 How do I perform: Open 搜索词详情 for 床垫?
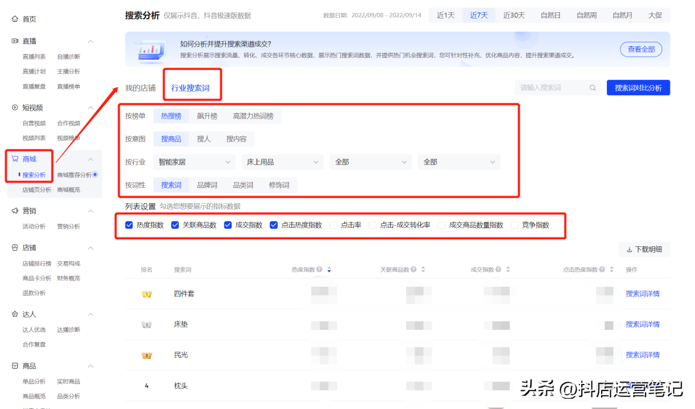[x=643, y=324]
